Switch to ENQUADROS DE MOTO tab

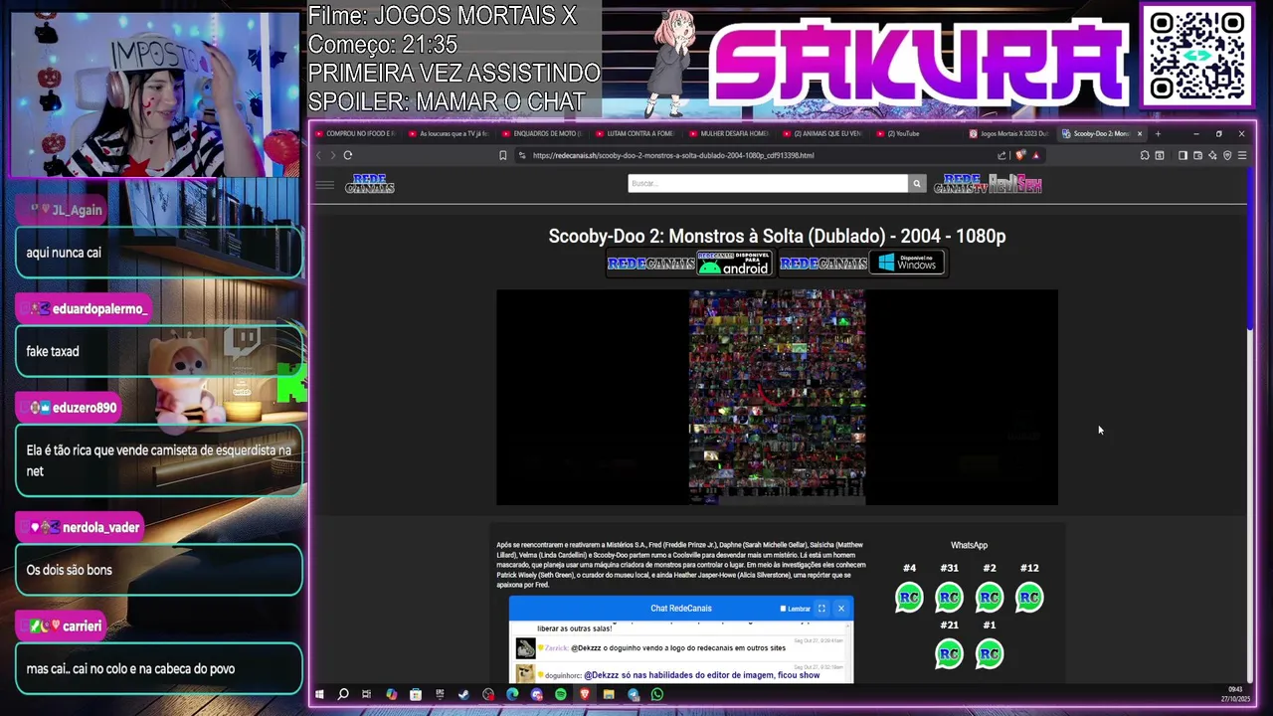[x=542, y=133]
